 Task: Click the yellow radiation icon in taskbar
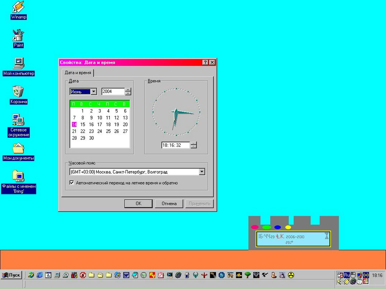pyautogui.click(x=291, y=275)
